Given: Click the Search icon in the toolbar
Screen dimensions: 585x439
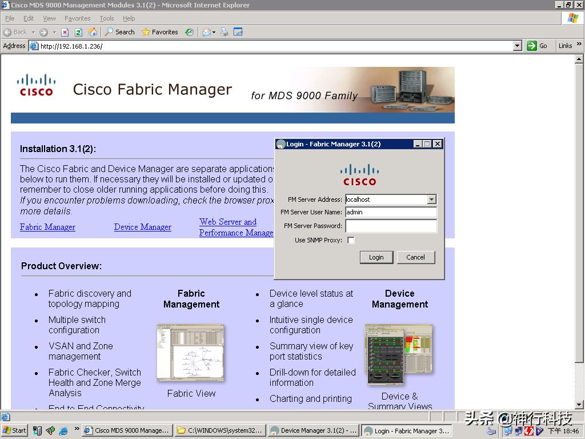Looking at the screenshot, I should [109, 32].
